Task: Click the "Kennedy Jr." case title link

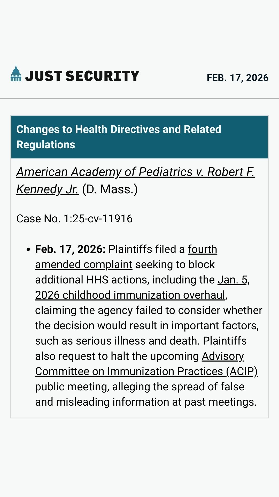Action: (47, 189)
